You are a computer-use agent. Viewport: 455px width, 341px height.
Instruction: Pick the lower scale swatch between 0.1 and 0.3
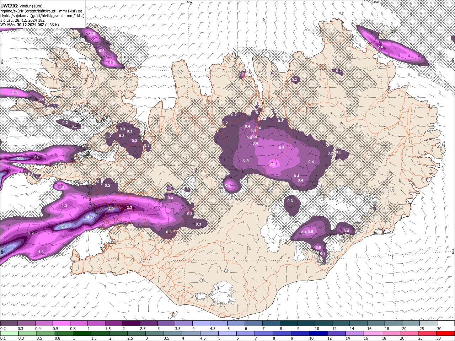tap(9, 333)
